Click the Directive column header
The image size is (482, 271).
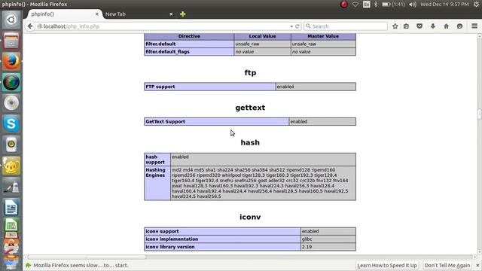(189, 36)
